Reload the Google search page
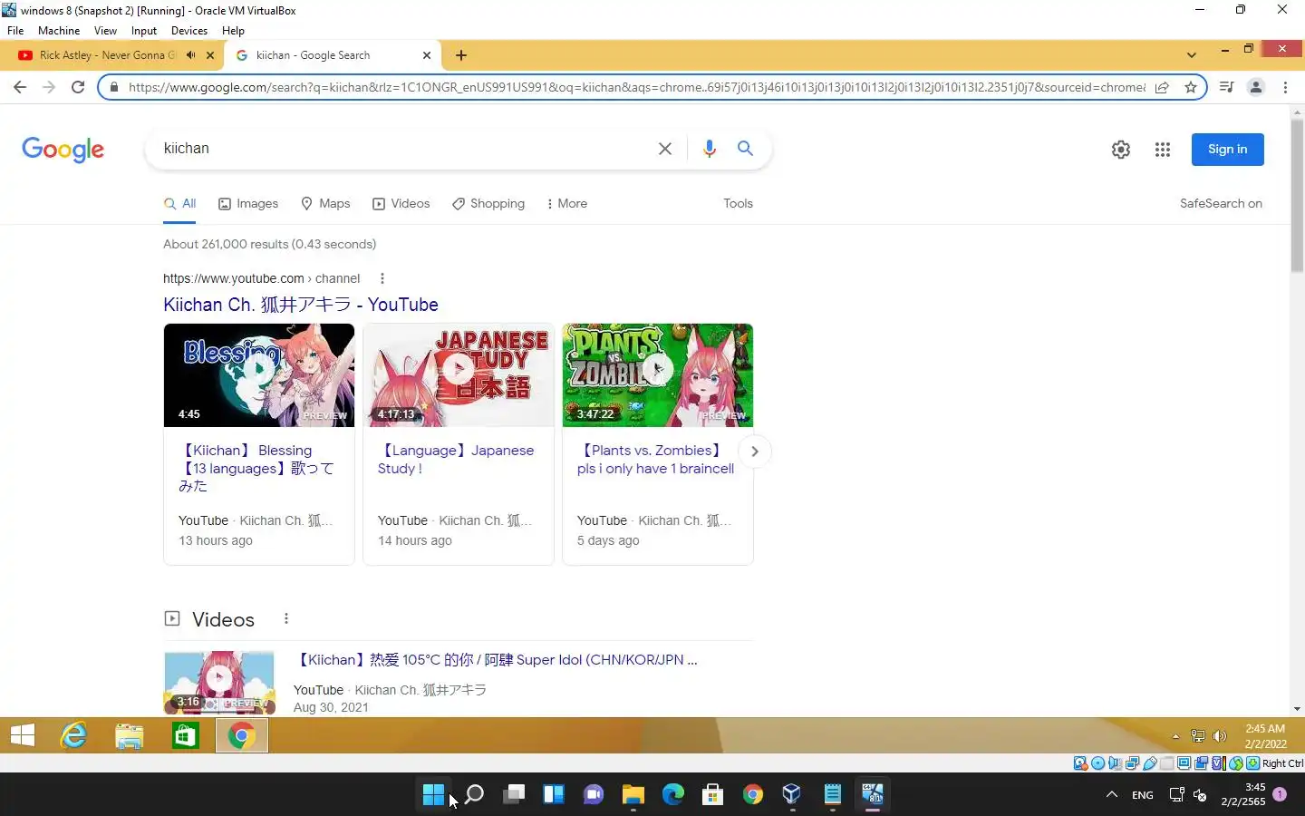The width and height of the screenshot is (1305, 816). pyautogui.click(x=78, y=87)
